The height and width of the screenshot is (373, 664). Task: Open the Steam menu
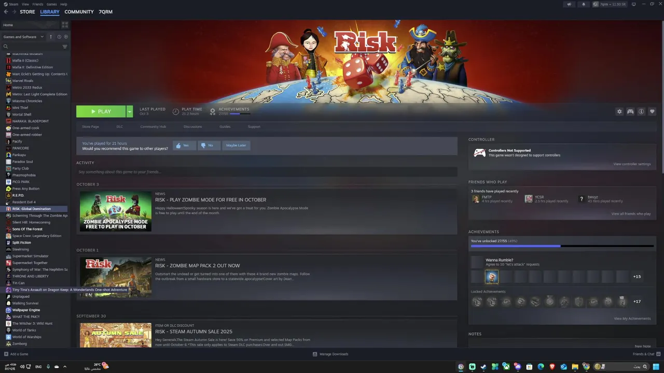13,4
